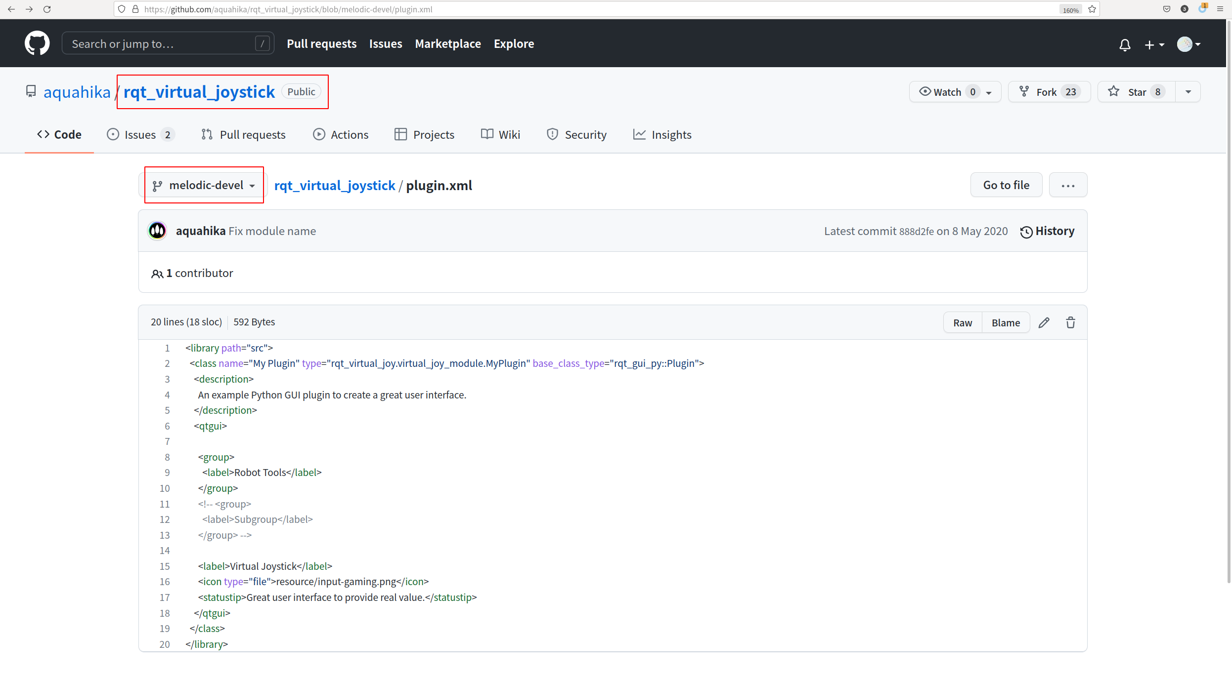Image resolution: width=1232 pixels, height=675 pixels.
Task: Focus the Search or jump to field
Action: (x=168, y=43)
